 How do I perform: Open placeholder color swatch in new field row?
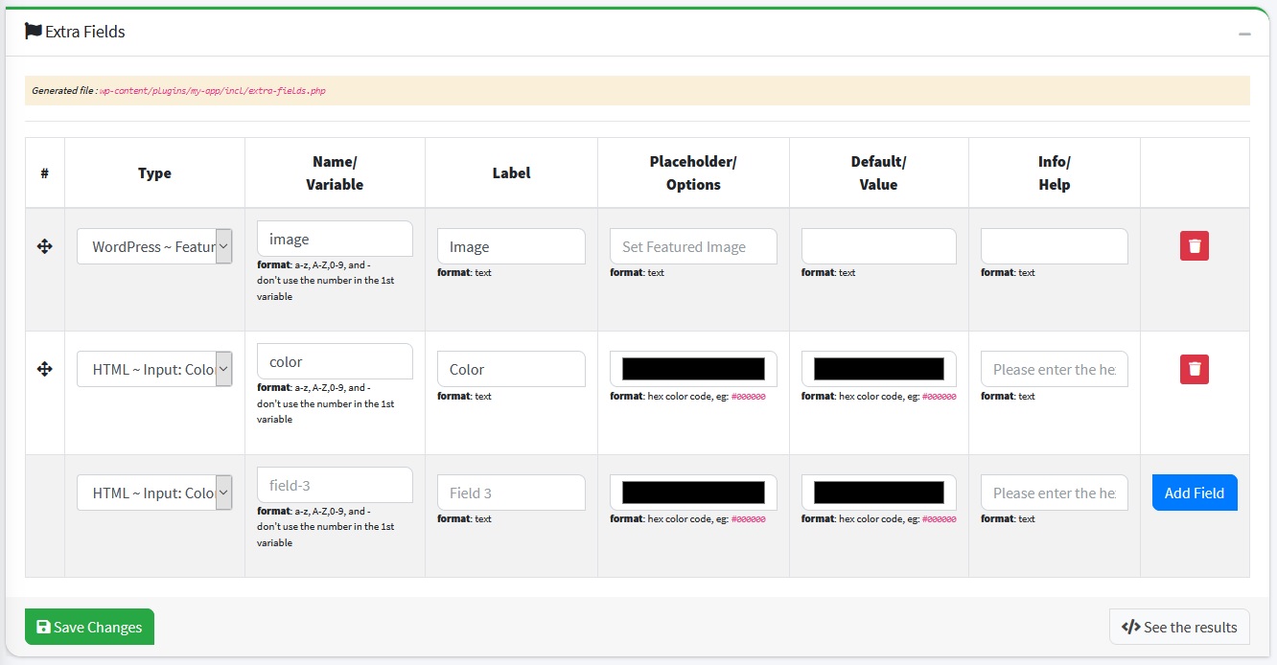pyautogui.click(x=693, y=493)
